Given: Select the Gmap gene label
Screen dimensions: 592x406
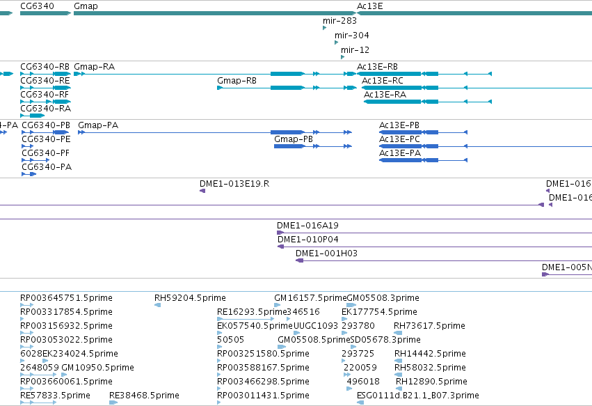Looking at the screenshot, I should [x=86, y=6].
